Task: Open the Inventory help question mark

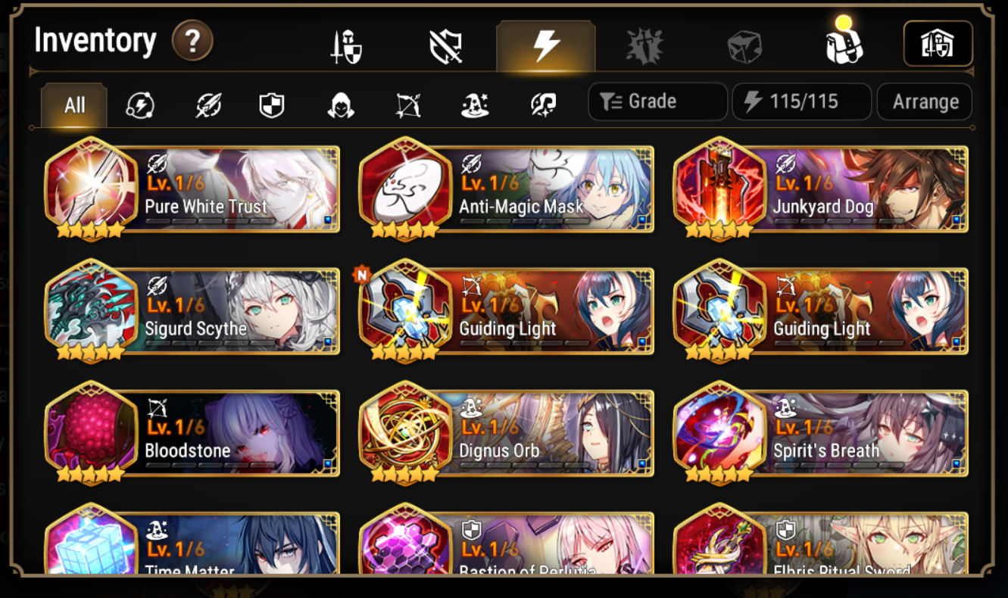Action: point(192,42)
